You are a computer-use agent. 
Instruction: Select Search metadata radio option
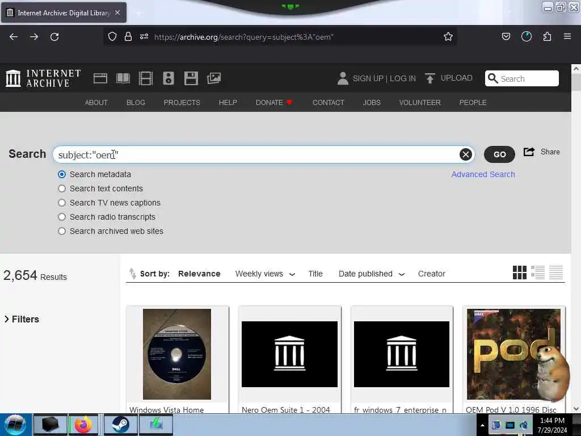click(x=62, y=174)
